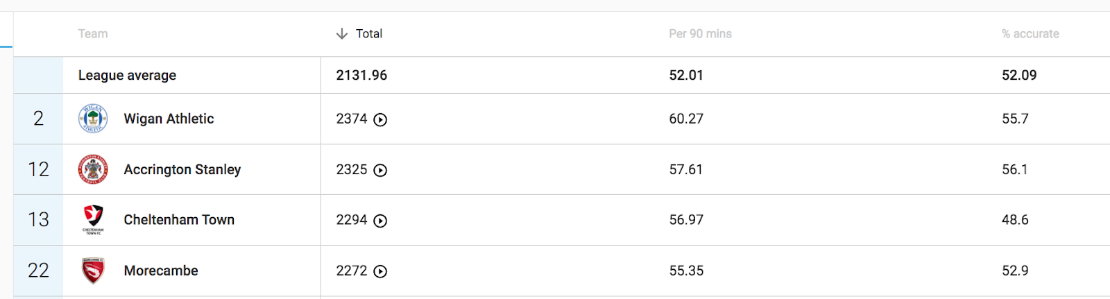Play video for Wigan Athletic total 2374
The height and width of the screenshot is (299, 1110).
[x=380, y=119]
